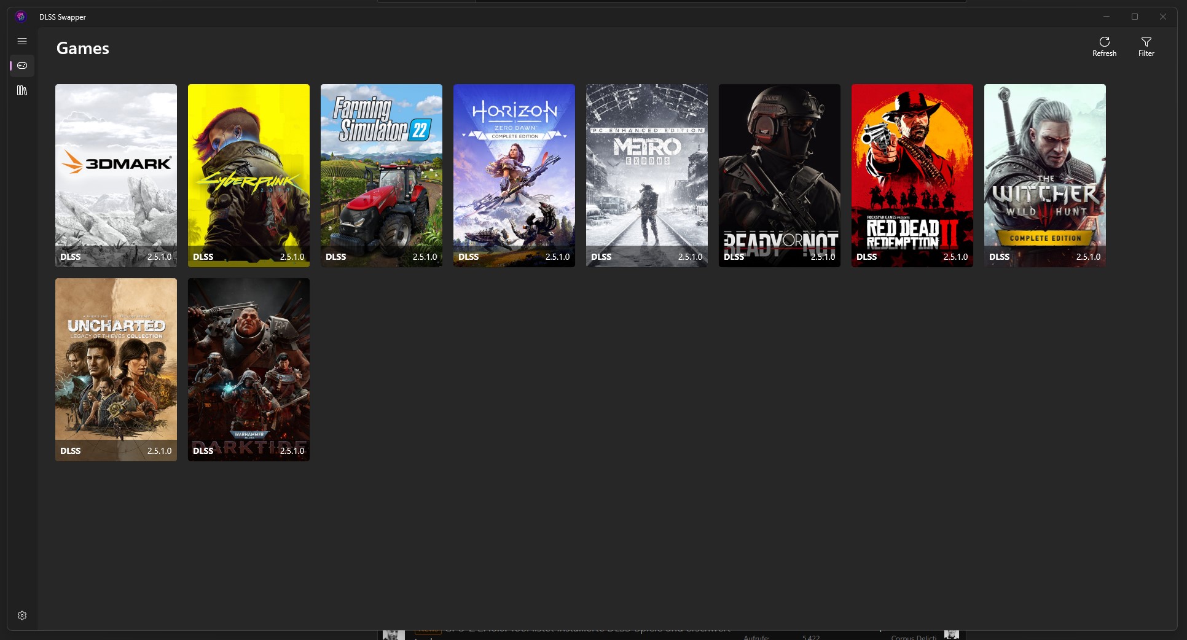Open Settings gear icon

pyautogui.click(x=22, y=615)
